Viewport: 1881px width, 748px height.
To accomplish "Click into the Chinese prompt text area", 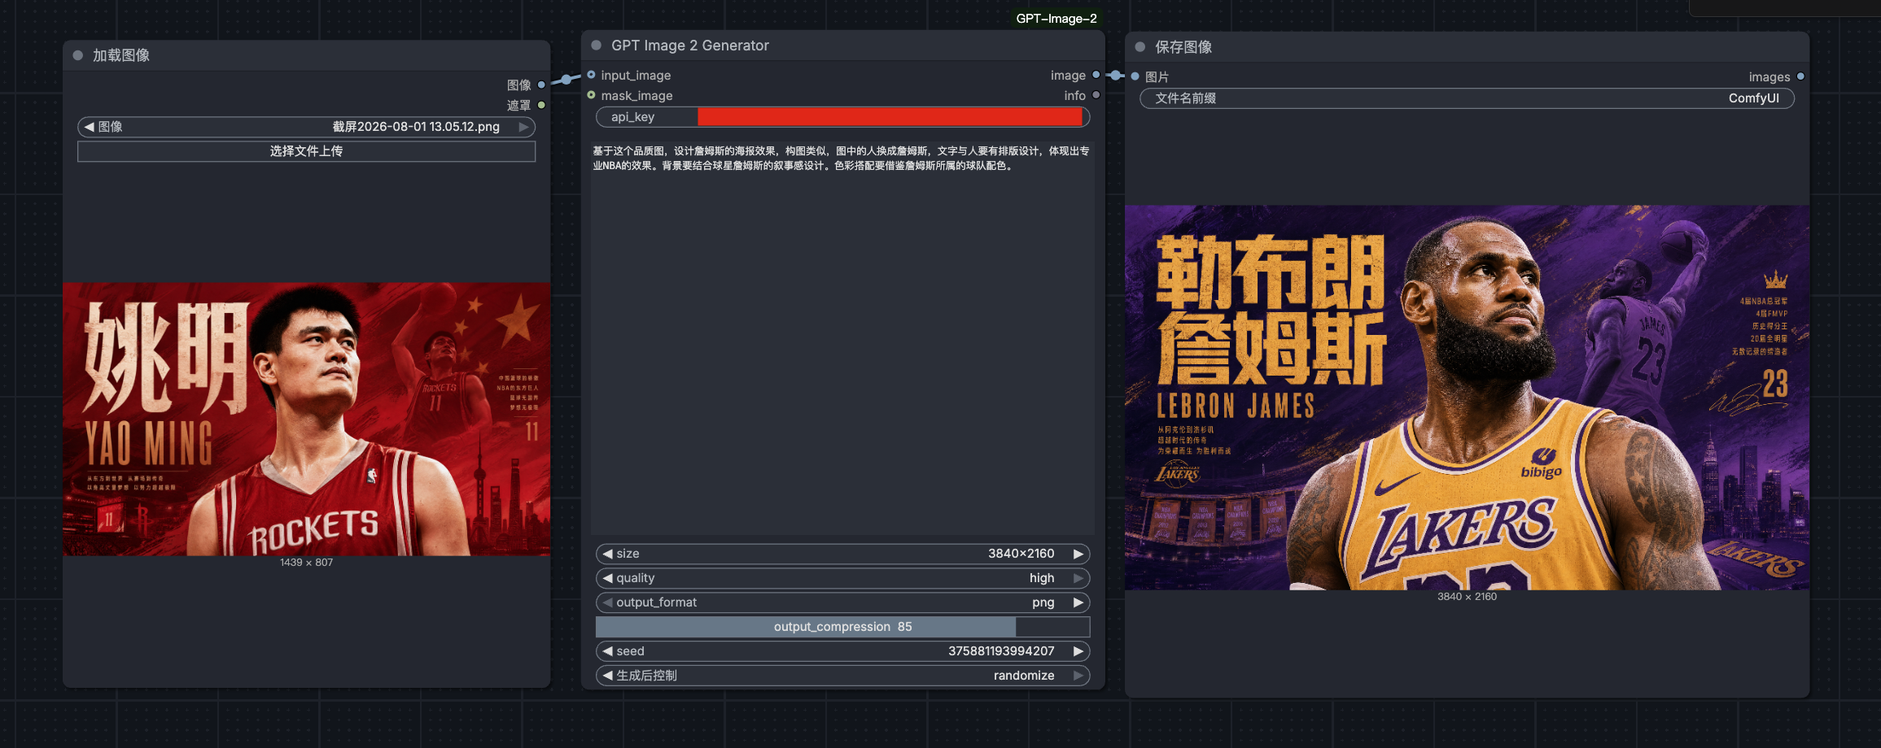I will [x=842, y=337].
